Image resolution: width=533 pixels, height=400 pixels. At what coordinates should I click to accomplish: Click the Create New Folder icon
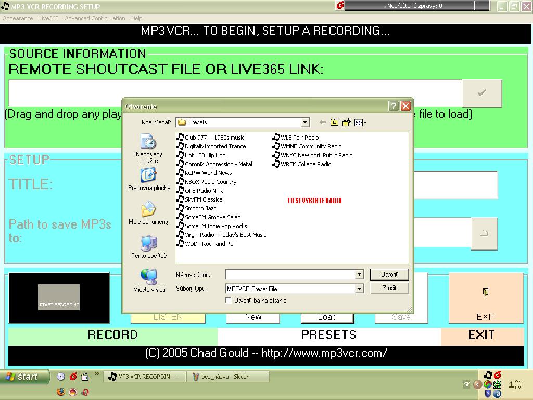(x=346, y=122)
